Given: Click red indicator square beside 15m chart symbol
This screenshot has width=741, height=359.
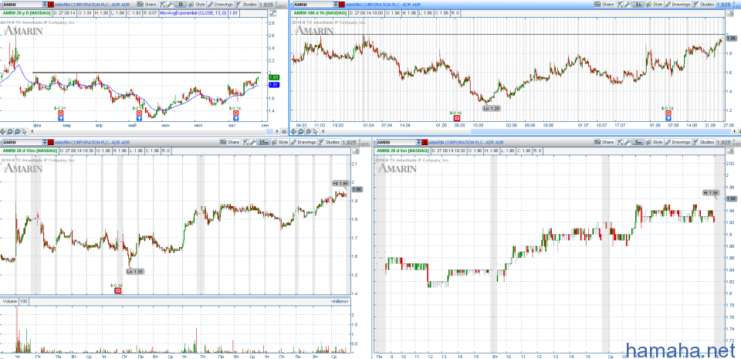Looking at the screenshot, I should click(x=51, y=142).
